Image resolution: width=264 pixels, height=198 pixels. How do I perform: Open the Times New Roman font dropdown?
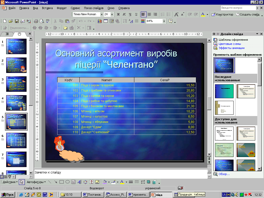102,14
